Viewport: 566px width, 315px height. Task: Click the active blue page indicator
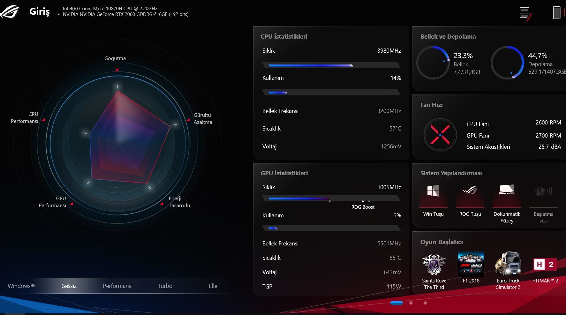396,303
